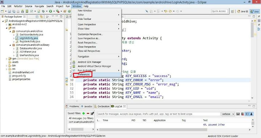Screen dimensions: 261x138
Task: Switch to the Javadoc tab
Action: 87,106
